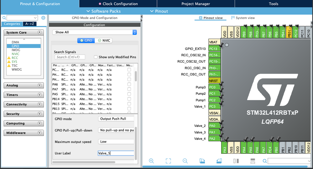This screenshot has width=313, height=169.
Task: Open the GPIO mode dropdown
Action: click(116, 119)
